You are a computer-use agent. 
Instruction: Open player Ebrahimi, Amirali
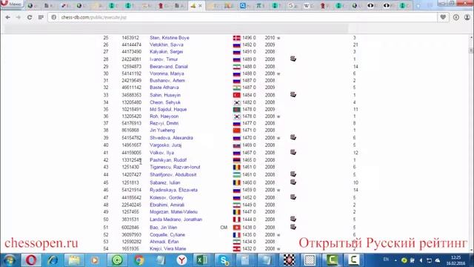click(x=167, y=205)
